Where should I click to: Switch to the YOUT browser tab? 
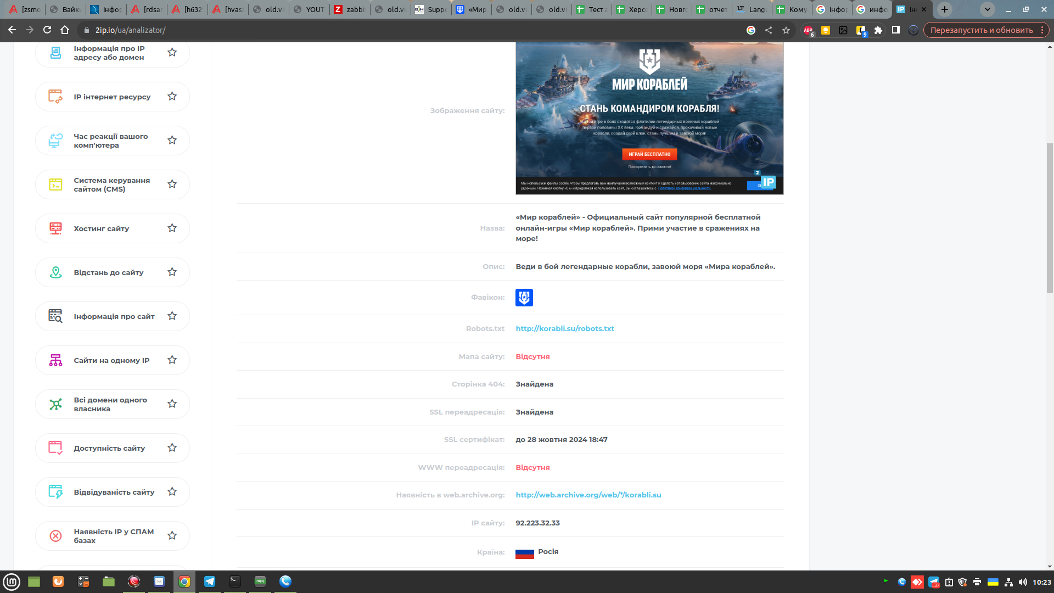tap(309, 9)
